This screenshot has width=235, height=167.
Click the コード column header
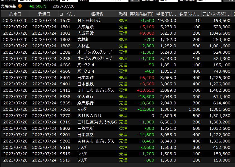click(x=67, y=14)
